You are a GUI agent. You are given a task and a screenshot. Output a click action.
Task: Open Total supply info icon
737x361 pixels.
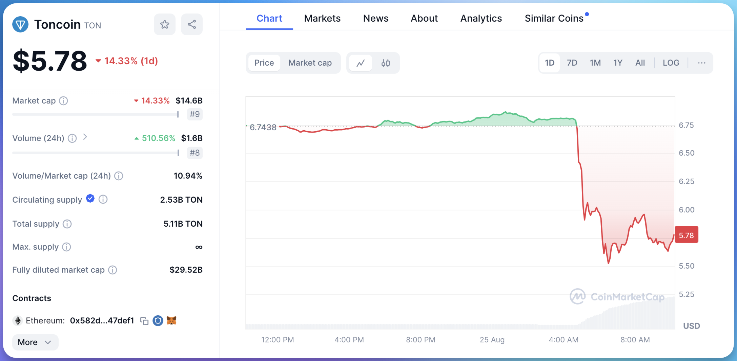coord(67,224)
